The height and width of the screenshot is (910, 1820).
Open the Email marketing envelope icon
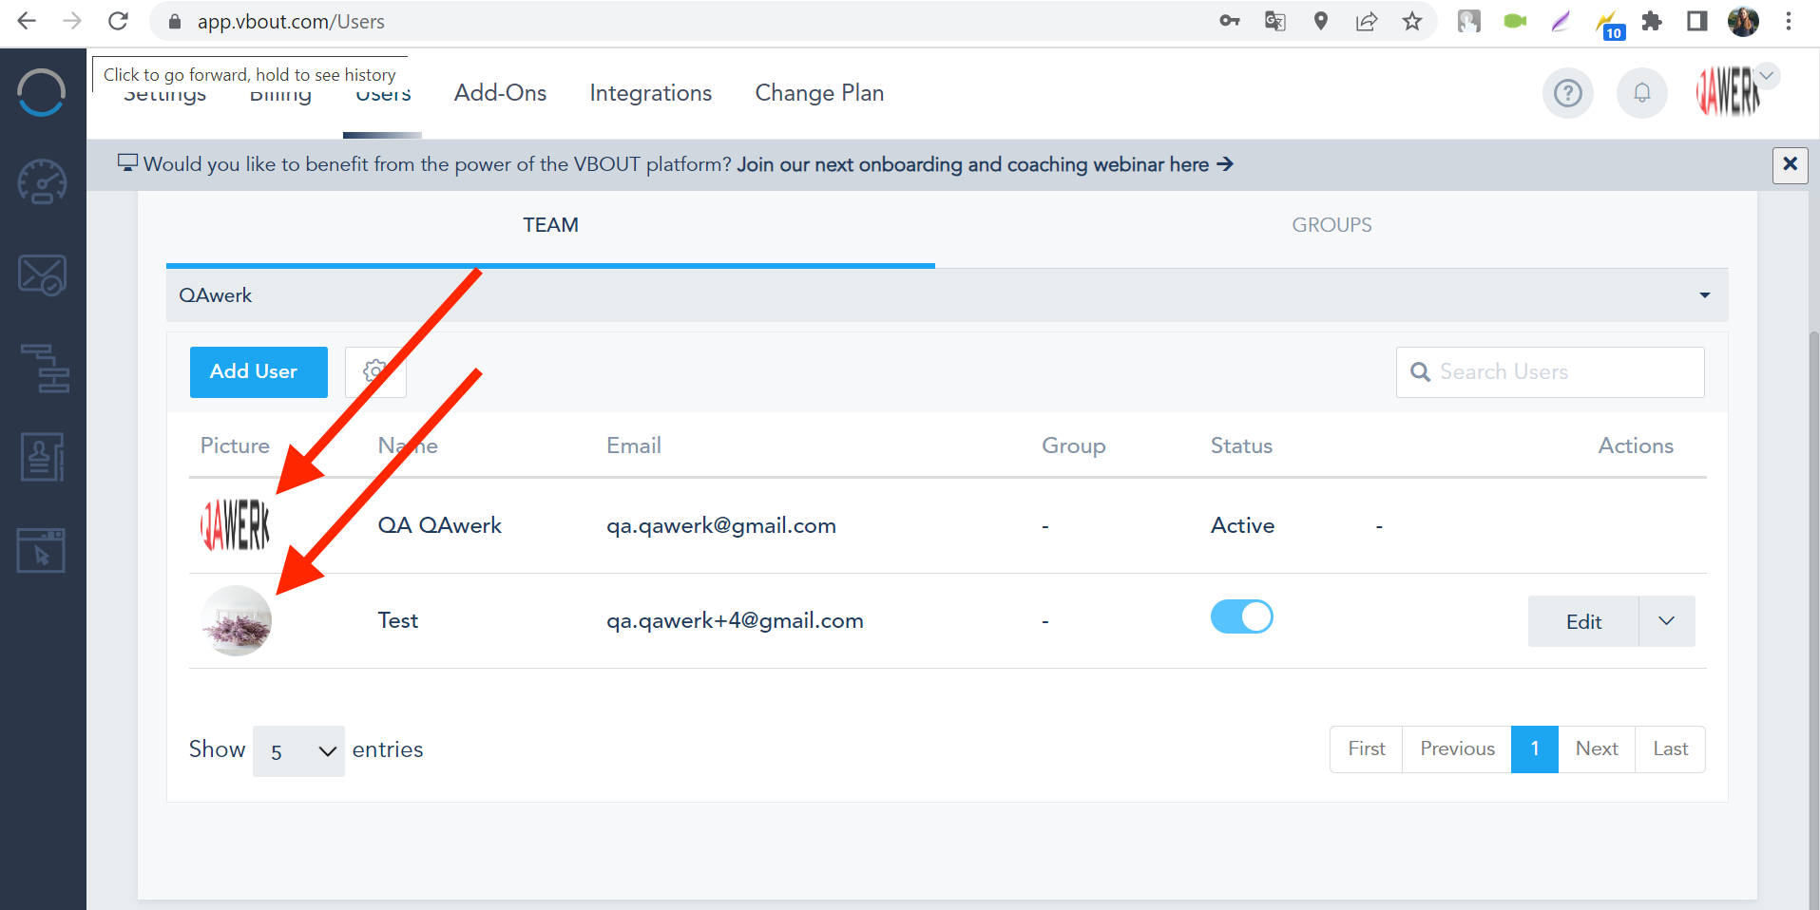point(42,275)
